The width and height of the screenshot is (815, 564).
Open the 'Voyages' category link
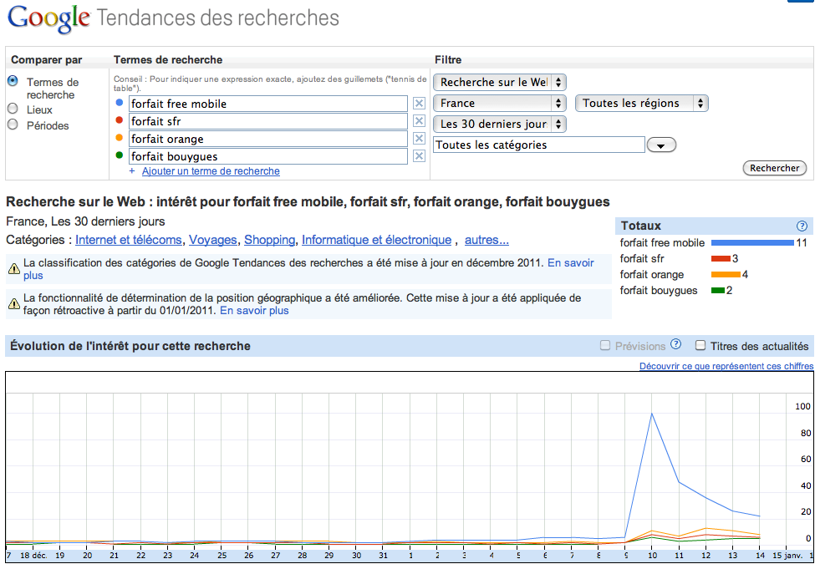tap(213, 240)
